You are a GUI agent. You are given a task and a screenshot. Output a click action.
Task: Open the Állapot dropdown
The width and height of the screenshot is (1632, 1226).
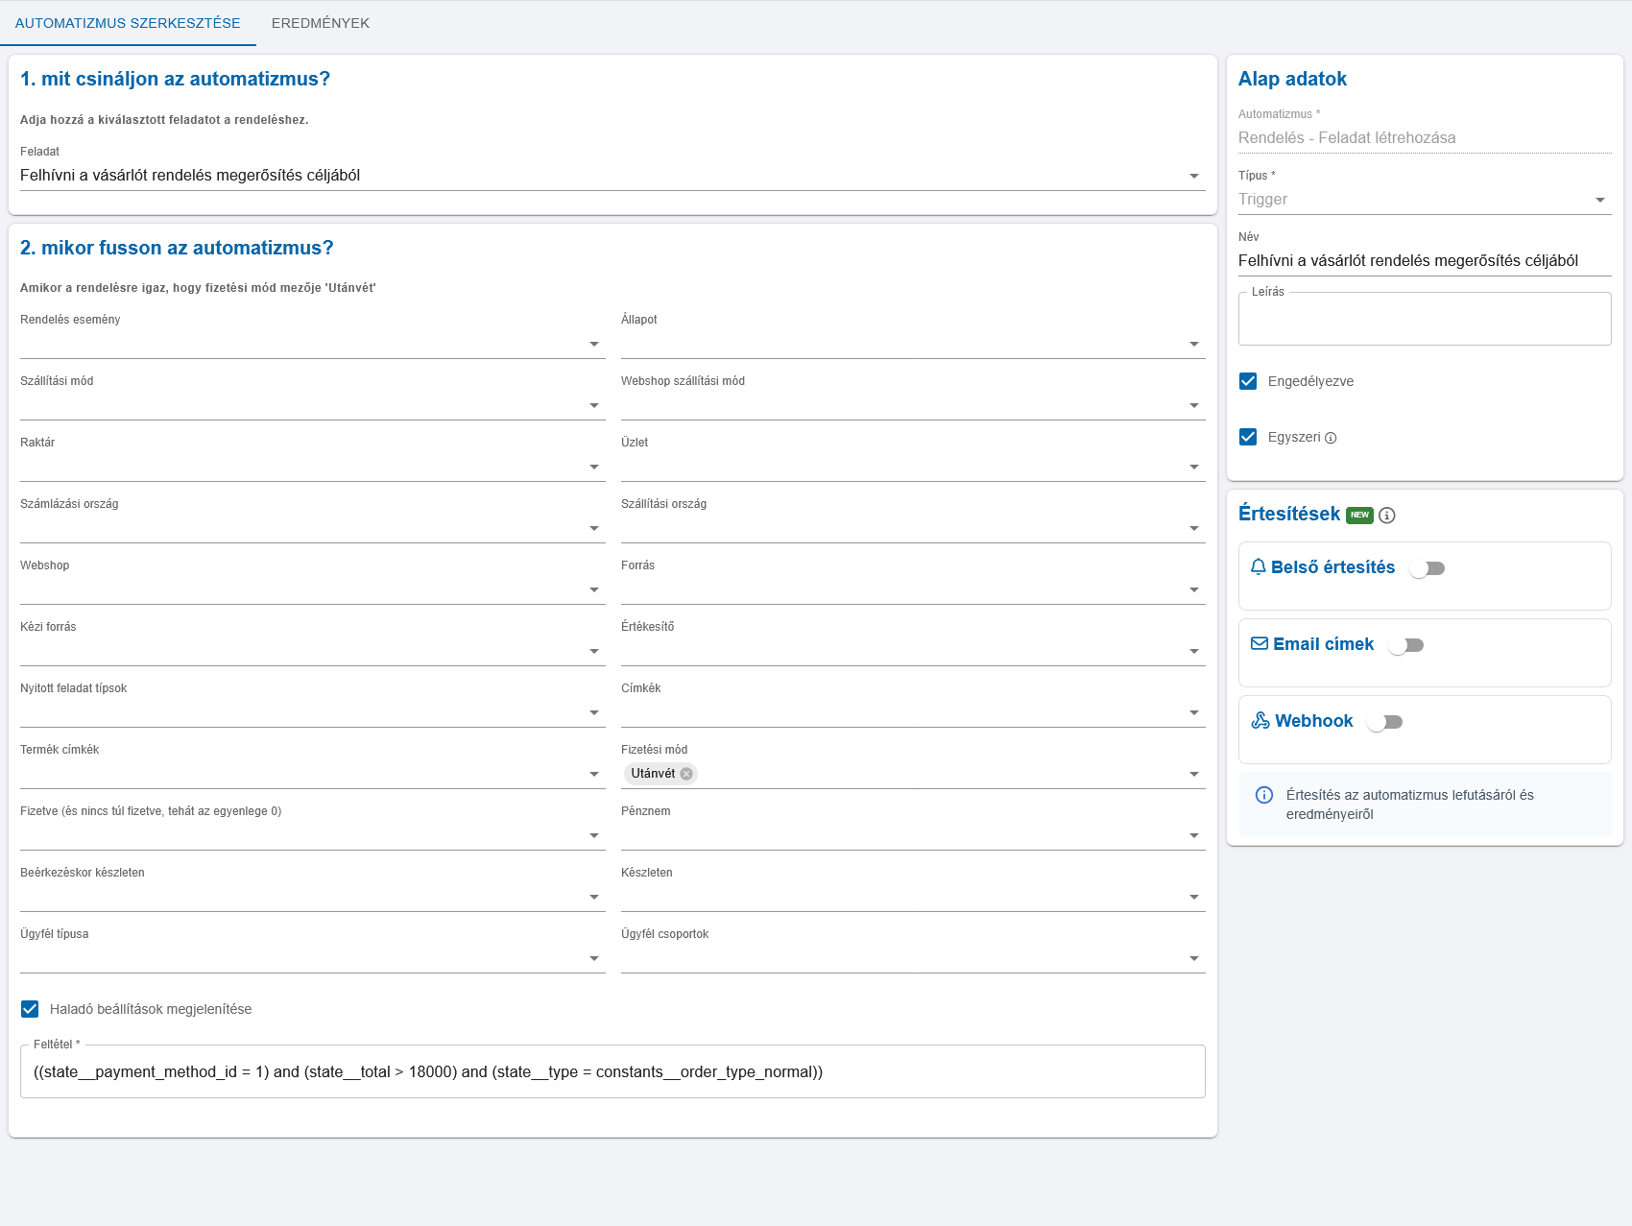(x=913, y=344)
